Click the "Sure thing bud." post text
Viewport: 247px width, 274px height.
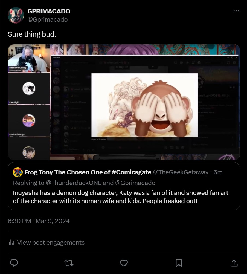pos(32,34)
